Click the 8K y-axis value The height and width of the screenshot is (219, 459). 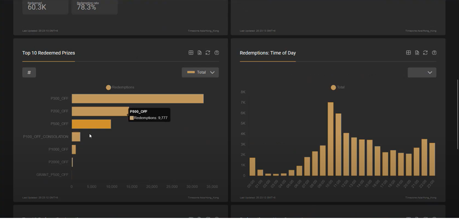(x=243, y=92)
